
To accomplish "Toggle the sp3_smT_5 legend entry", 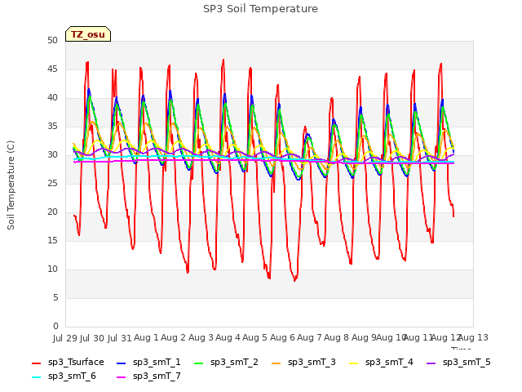I will (458, 363).
